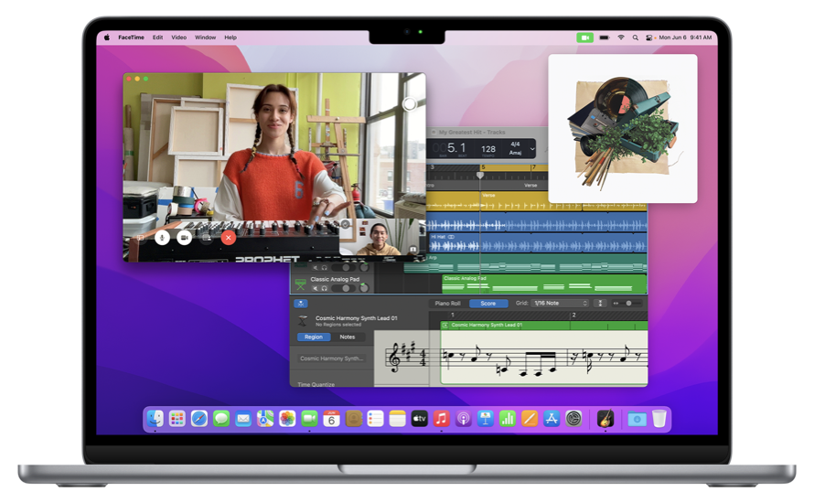
Task: Open the Wi-Fi status menu
Action: pyautogui.click(x=621, y=37)
